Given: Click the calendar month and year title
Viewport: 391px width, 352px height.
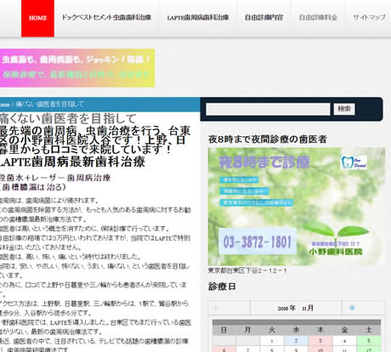Looking at the screenshot, I should (x=296, y=308).
